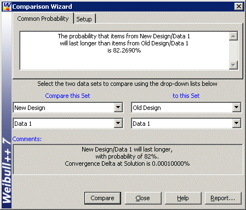Click the 'with probability of 82%' comment line

click(127, 156)
